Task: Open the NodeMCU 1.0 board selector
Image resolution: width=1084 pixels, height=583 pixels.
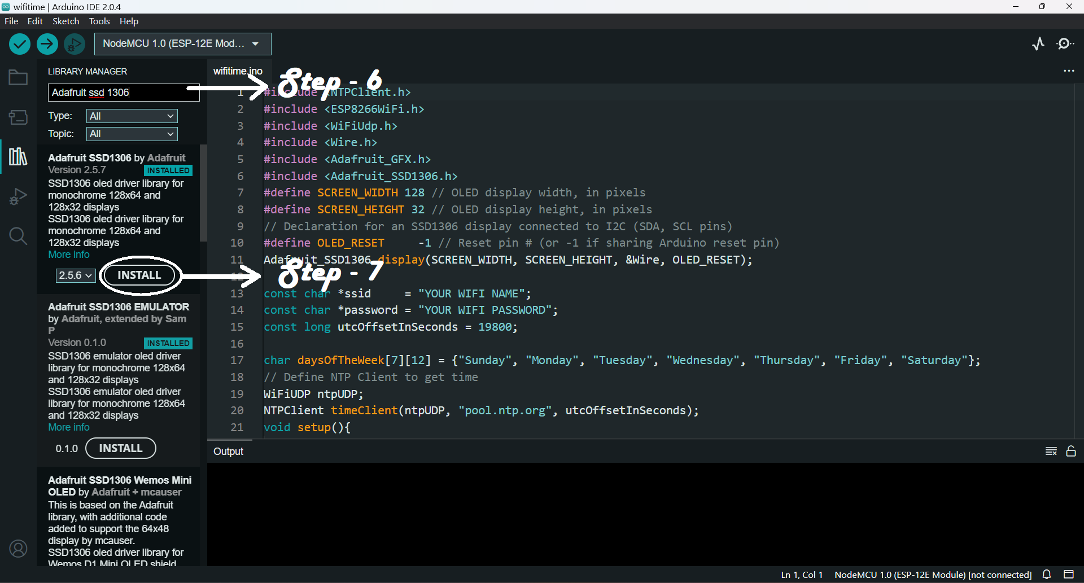Action: (182, 43)
